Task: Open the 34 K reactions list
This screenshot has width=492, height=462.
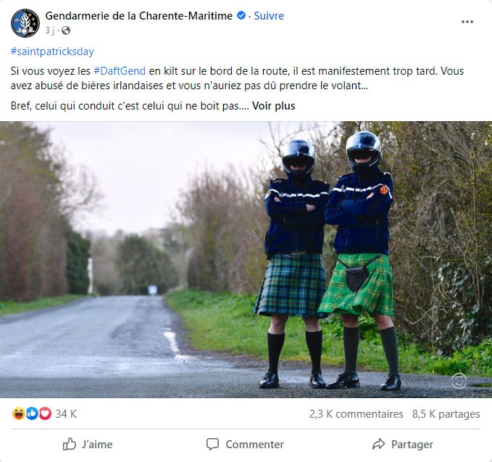Action: coord(66,413)
